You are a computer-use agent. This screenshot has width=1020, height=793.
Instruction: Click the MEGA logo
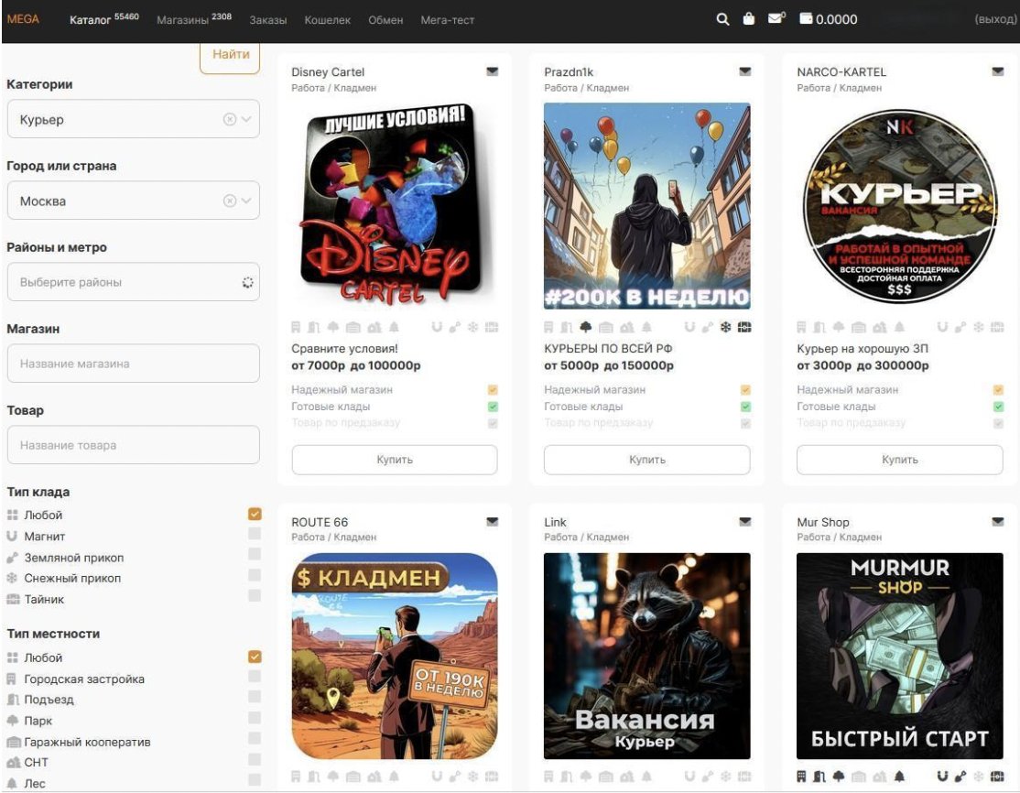pyautogui.click(x=23, y=19)
